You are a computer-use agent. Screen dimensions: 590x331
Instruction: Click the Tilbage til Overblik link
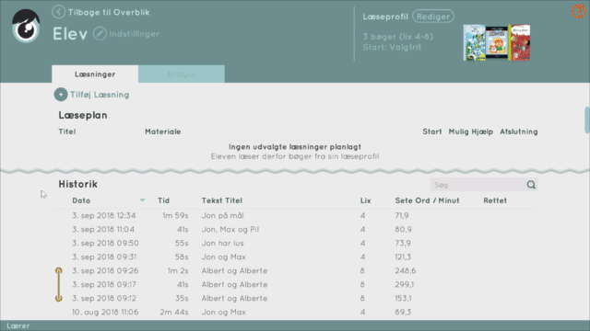[109, 12]
